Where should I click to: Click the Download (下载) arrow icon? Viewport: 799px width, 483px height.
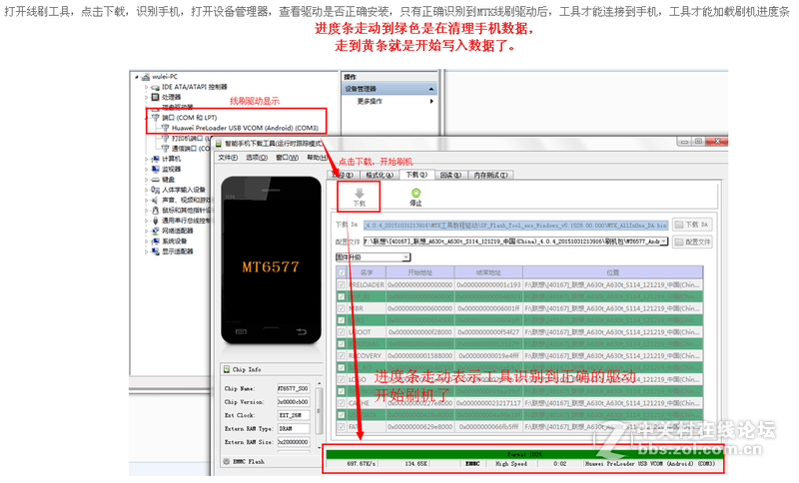[x=360, y=194]
